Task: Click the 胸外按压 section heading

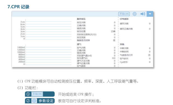Action: point(81,19)
